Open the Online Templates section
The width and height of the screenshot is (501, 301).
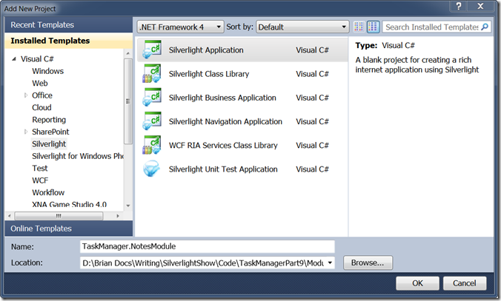(x=69, y=229)
